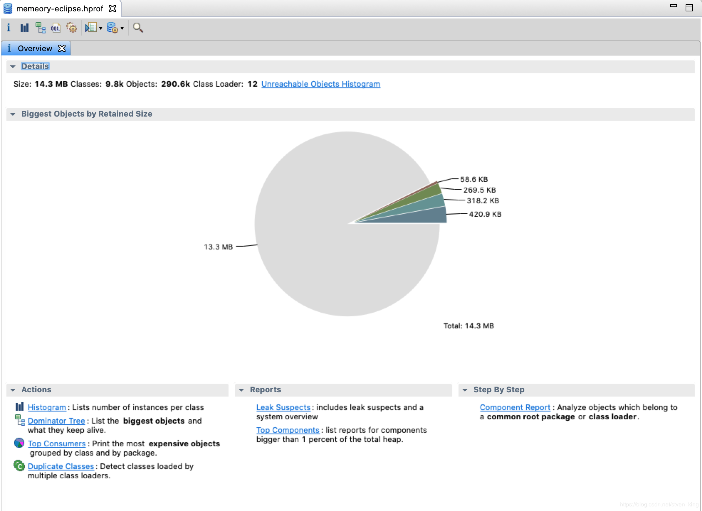Click the query browser database icon
The height and width of the screenshot is (511, 702).
(112, 28)
